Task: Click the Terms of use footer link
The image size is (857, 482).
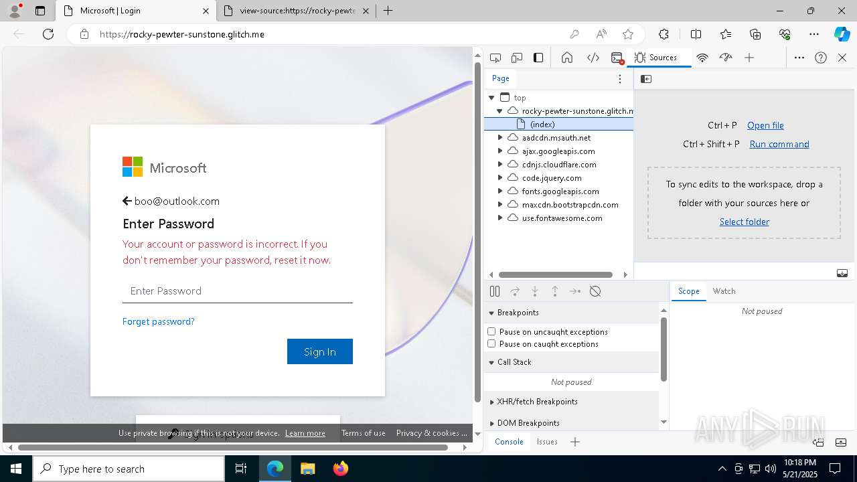Action: click(364, 433)
